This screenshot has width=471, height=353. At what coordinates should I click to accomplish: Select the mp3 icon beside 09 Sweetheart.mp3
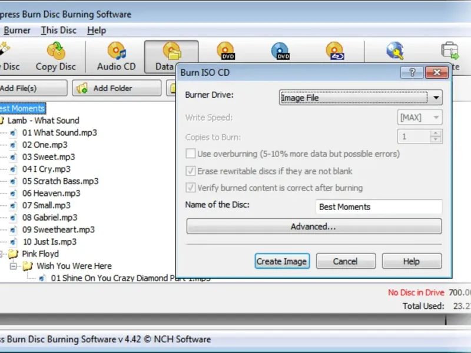pos(13,229)
